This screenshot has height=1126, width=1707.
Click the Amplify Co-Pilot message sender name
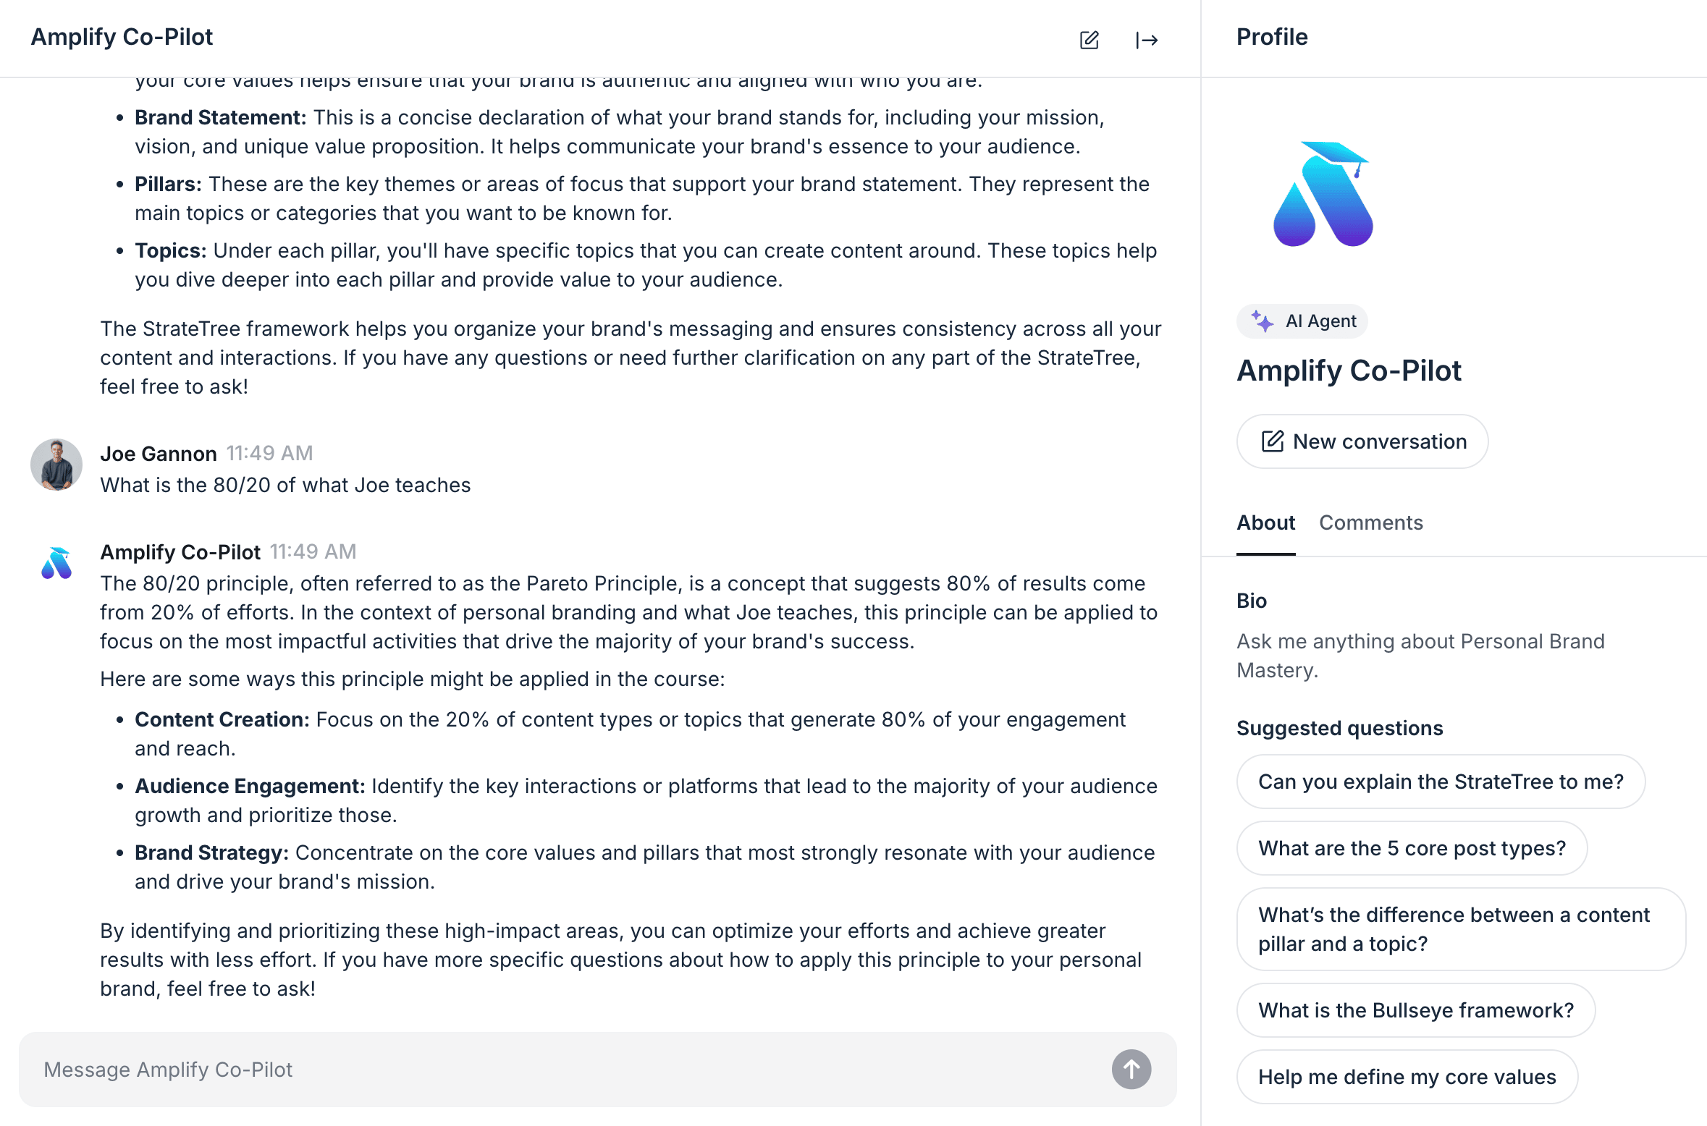click(x=180, y=552)
